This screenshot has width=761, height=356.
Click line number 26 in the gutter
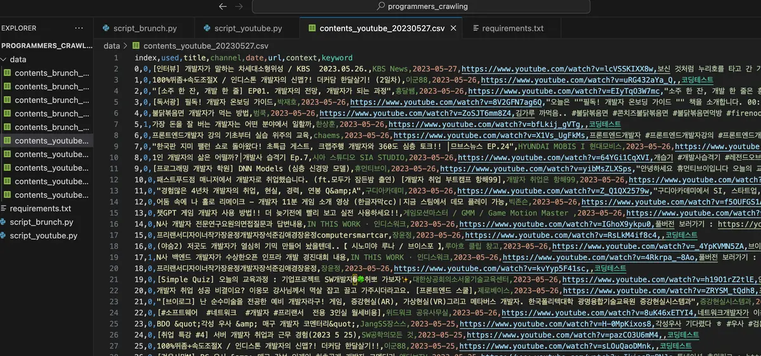114,336
